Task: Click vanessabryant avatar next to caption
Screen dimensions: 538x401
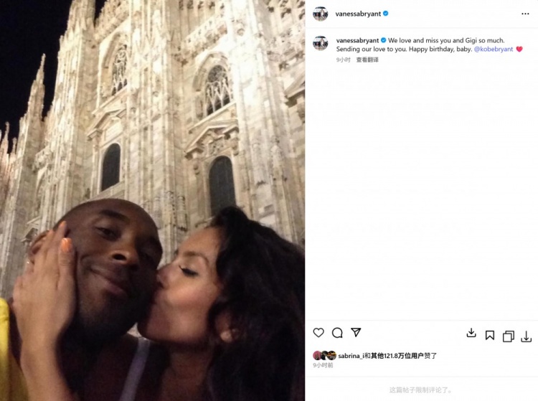Action: click(321, 43)
